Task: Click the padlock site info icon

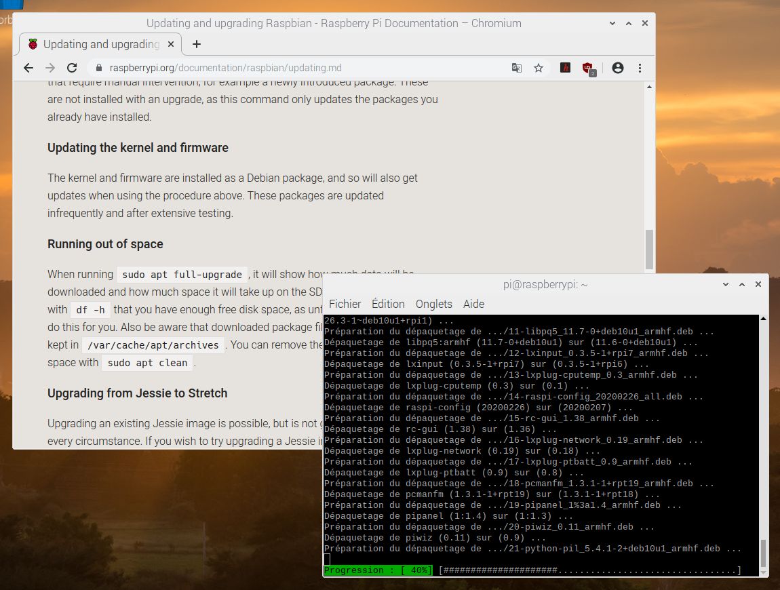Action: pos(98,68)
